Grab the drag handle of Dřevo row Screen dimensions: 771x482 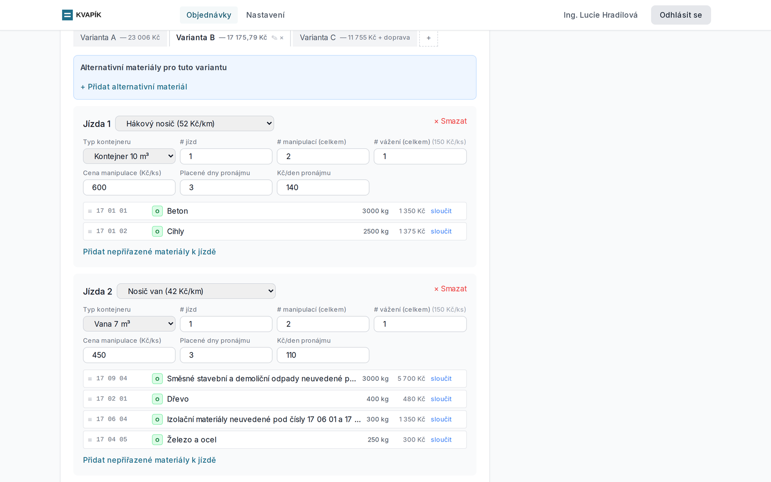click(x=90, y=399)
